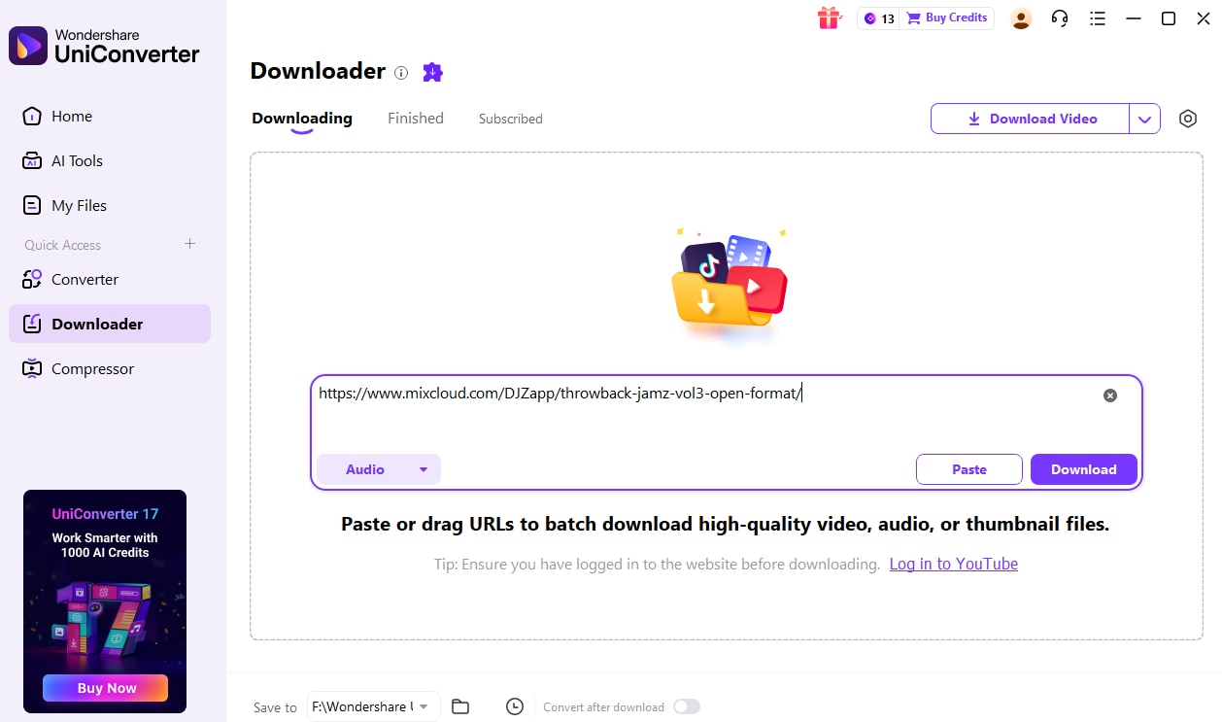Click Buy Now on UniConverter 17 banner
Viewport: 1222px width, 722px height.
(x=104, y=687)
